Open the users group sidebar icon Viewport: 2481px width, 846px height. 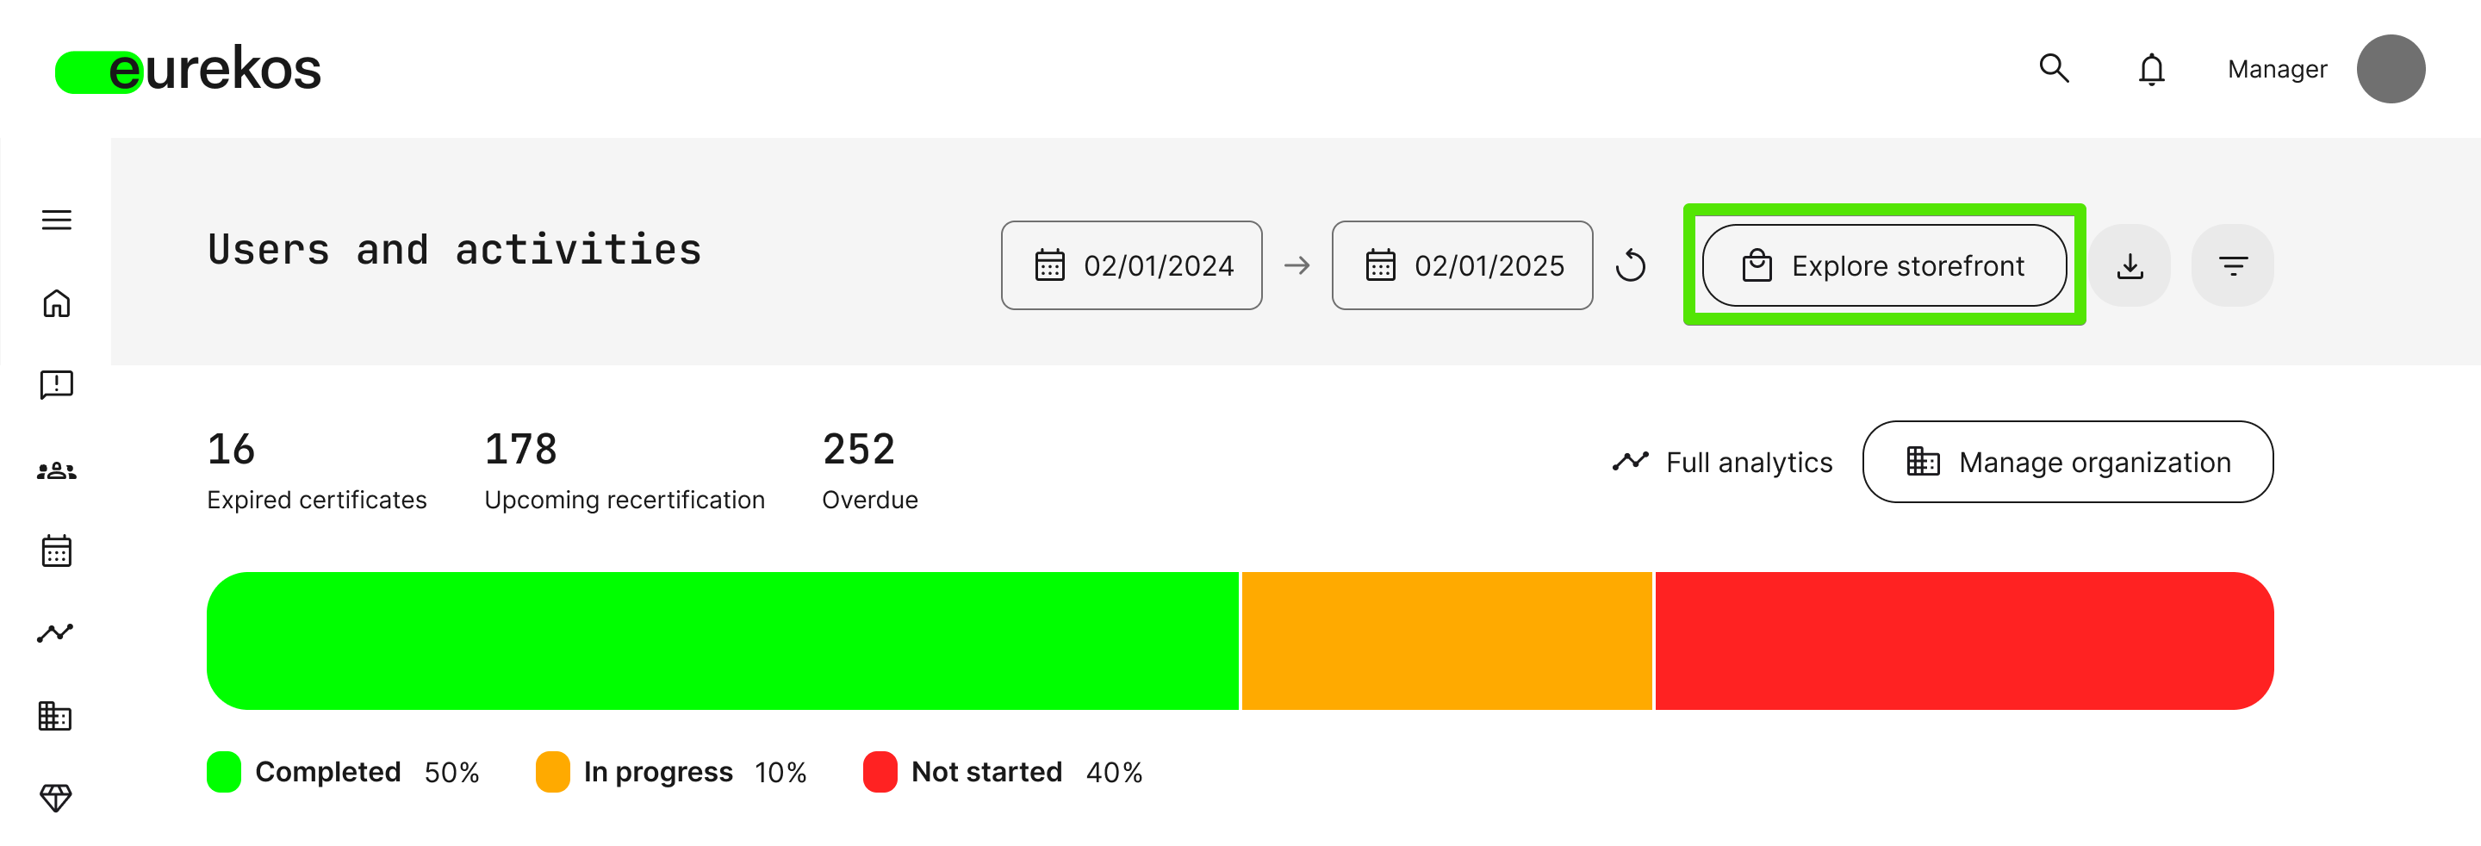[x=57, y=471]
